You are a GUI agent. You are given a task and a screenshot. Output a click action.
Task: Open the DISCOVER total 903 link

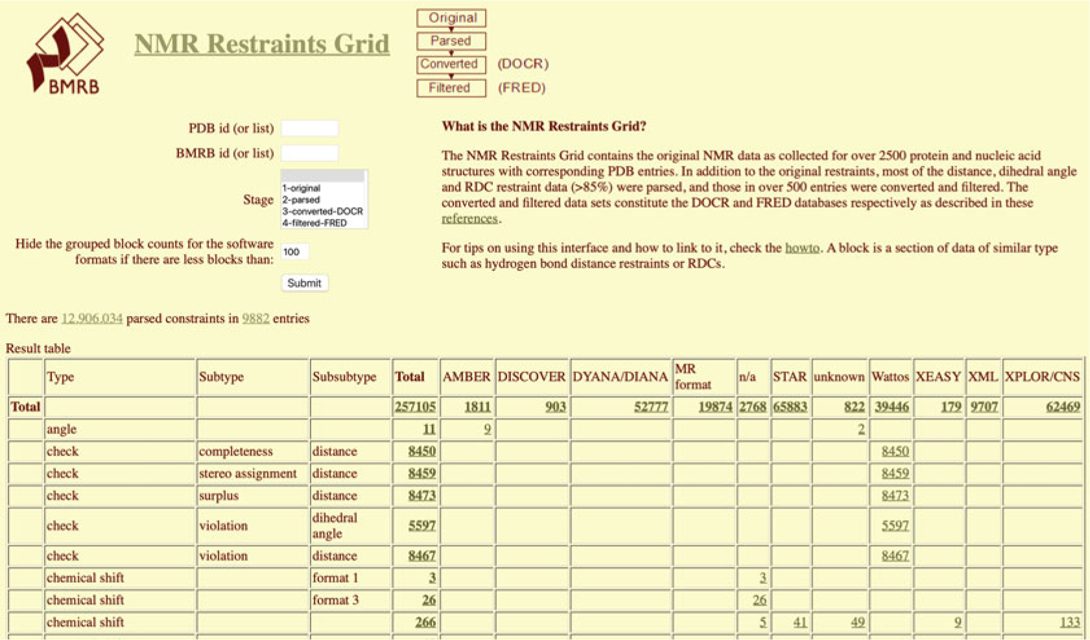coord(555,407)
